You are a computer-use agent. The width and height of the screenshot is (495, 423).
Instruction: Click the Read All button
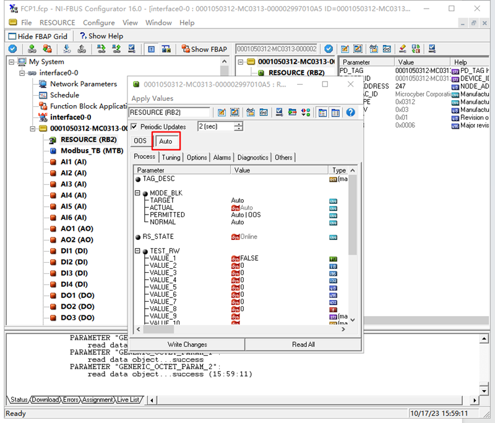[303, 344]
